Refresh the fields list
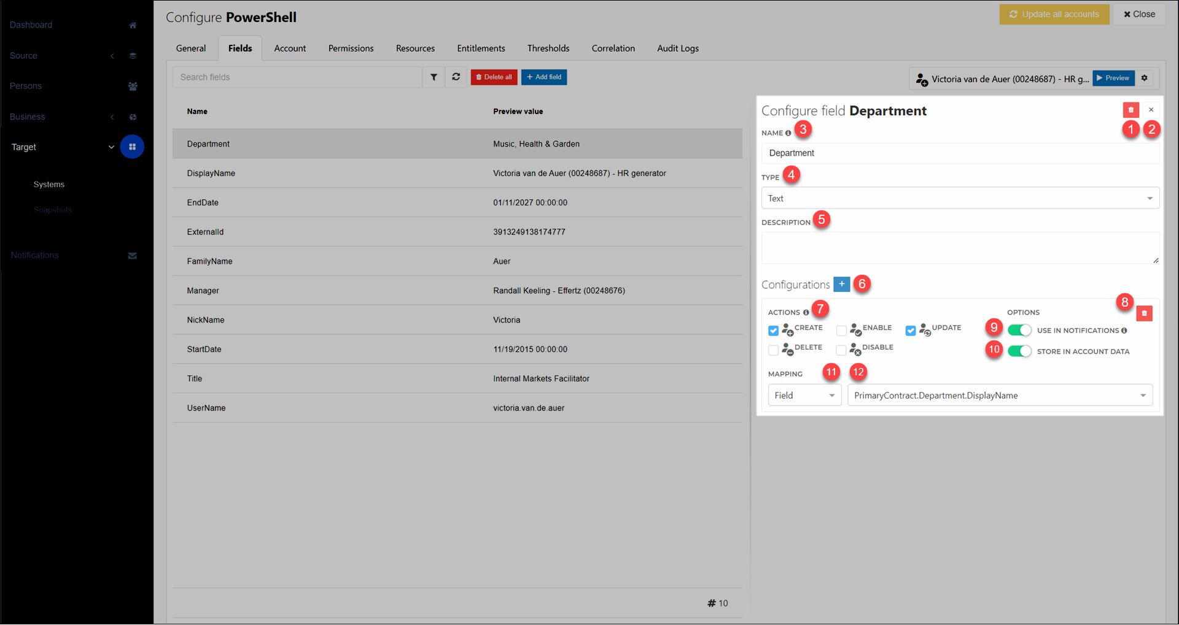The width and height of the screenshot is (1179, 625). pyautogui.click(x=456, y=77)
